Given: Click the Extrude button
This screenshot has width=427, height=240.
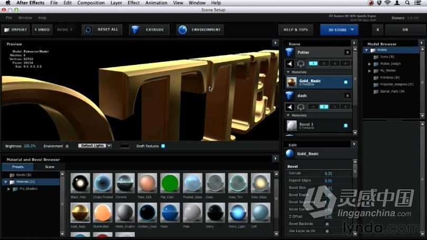Looking at the screenshot, I should [x=149, y=30].
